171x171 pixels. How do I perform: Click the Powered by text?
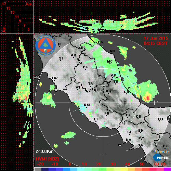point(161,152)
